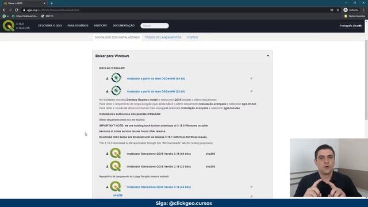The height and width of the screenshot is (207, 368).
Task: Click download arrow beside OSGeo4W 64 bit installer
Action: point(107,78)
